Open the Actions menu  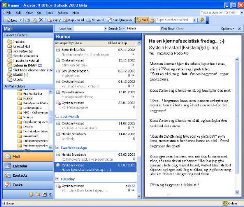coord(63,13)
